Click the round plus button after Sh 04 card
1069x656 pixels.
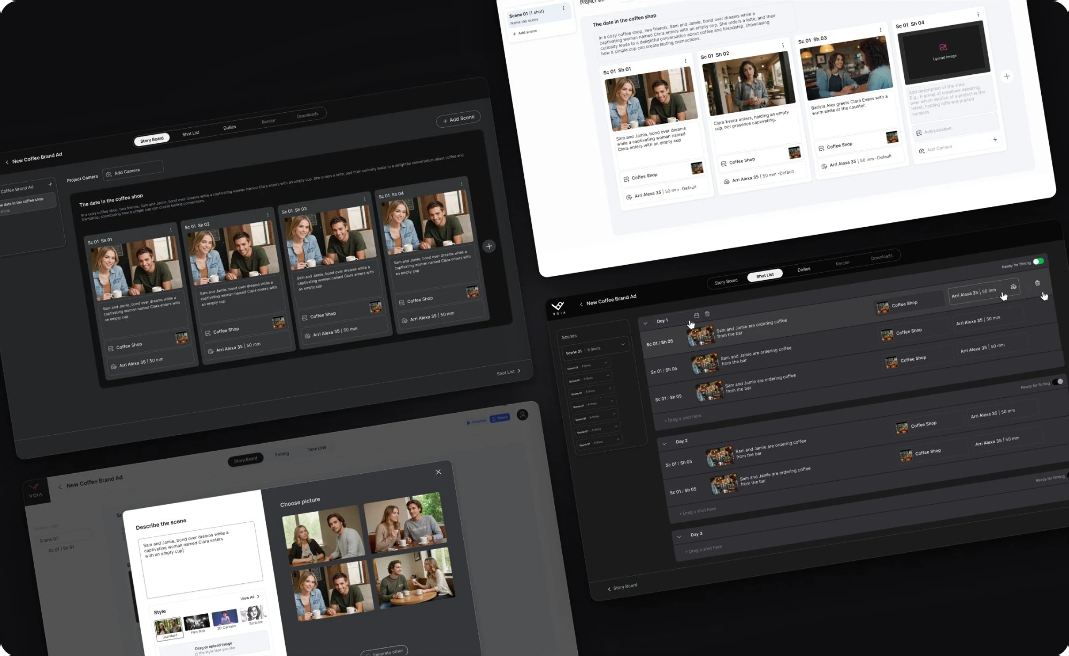click(488, 246)
